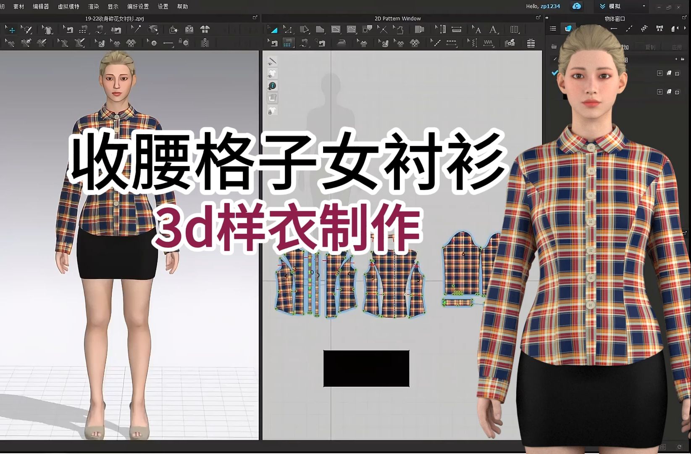
Task: Expand the second fabric row plus icon
Action: click(659, 92)
